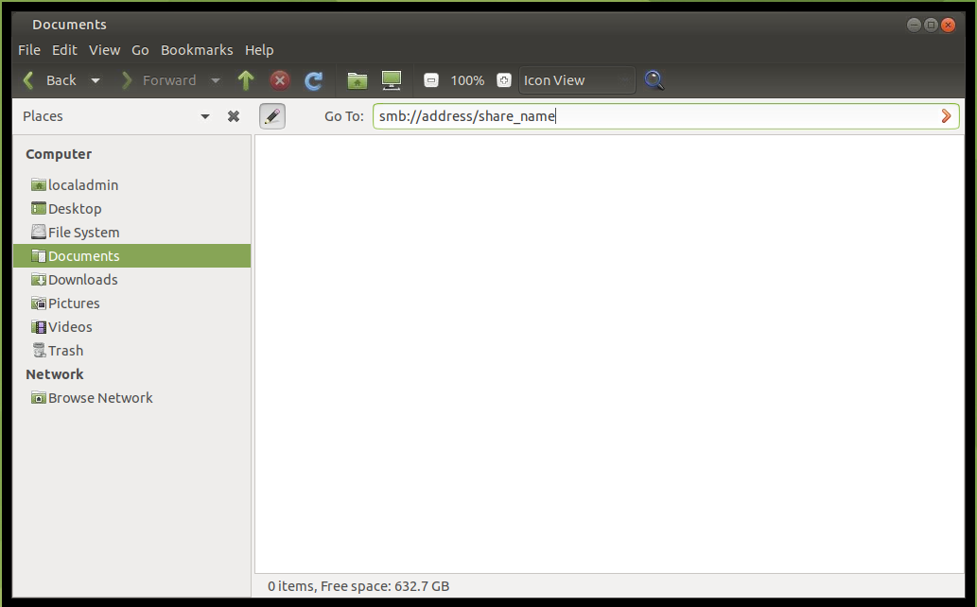Toggle the location entry edit pencil button
This screenshot has width=977, height=607.
click(271, 116)
